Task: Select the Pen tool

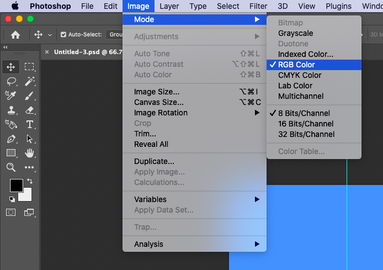Action: 11,139
